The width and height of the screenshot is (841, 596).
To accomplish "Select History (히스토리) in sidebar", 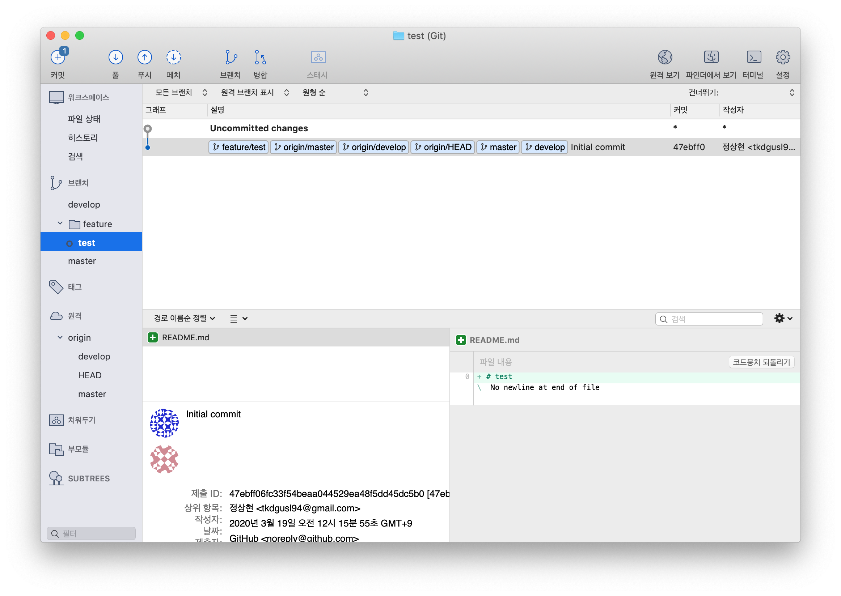I will (83, 138).
